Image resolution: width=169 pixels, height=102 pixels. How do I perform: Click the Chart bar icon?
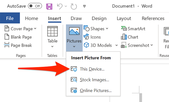coord(124,37)
